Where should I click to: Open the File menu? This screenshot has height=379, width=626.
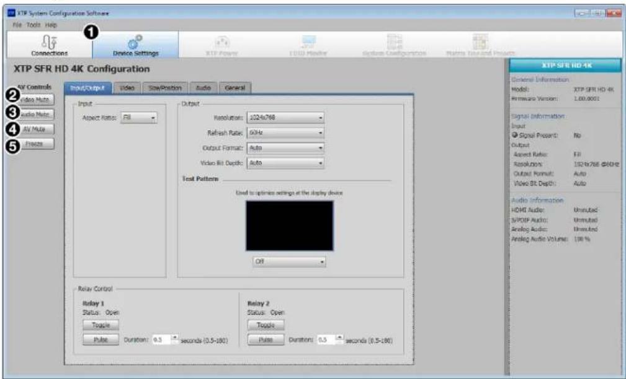pos(17,25)
